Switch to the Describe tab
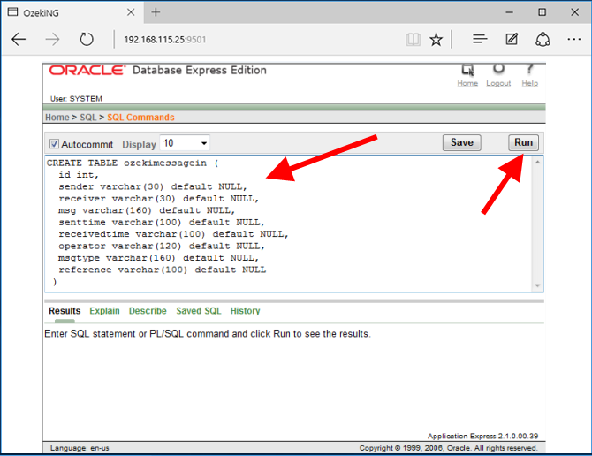592x456 pixels. tap(148, 311)
